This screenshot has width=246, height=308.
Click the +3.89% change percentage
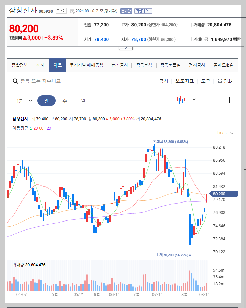[54, 38]
